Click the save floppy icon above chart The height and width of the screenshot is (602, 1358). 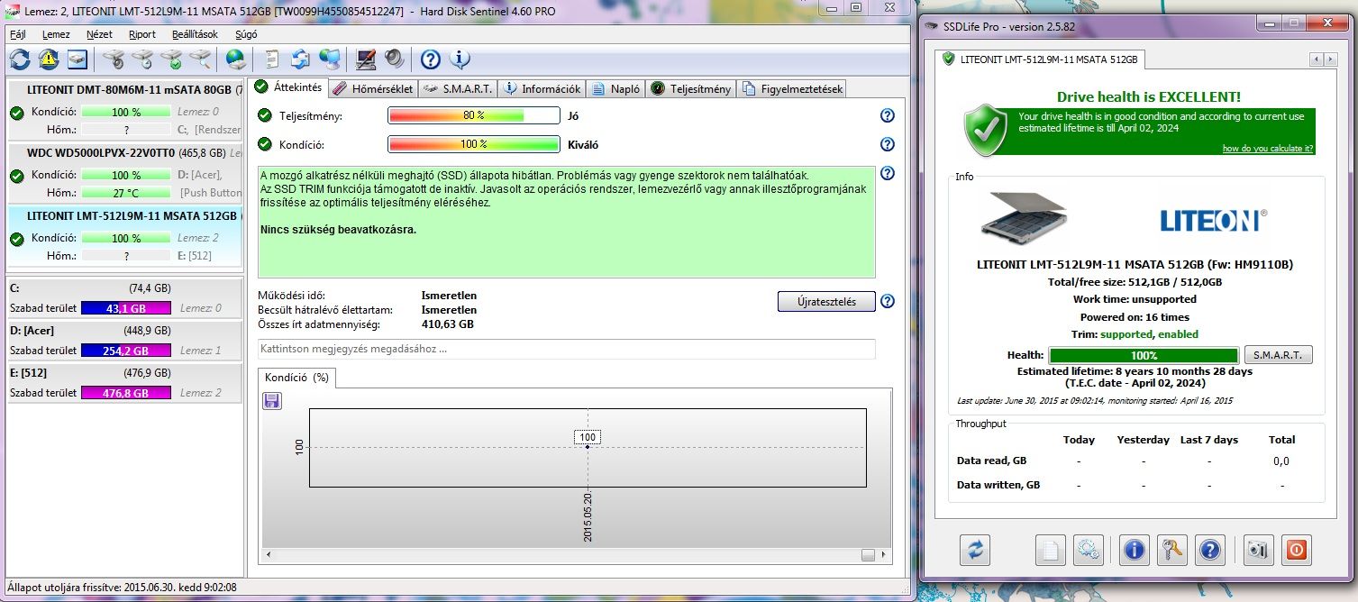[x=271, y=400]
